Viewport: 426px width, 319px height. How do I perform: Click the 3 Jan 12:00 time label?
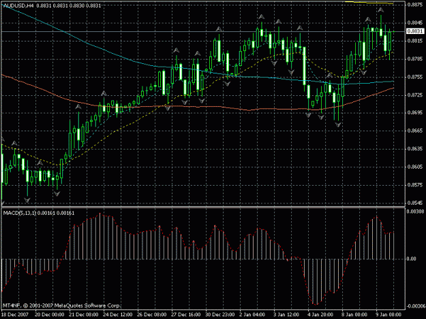pos(286,315)
